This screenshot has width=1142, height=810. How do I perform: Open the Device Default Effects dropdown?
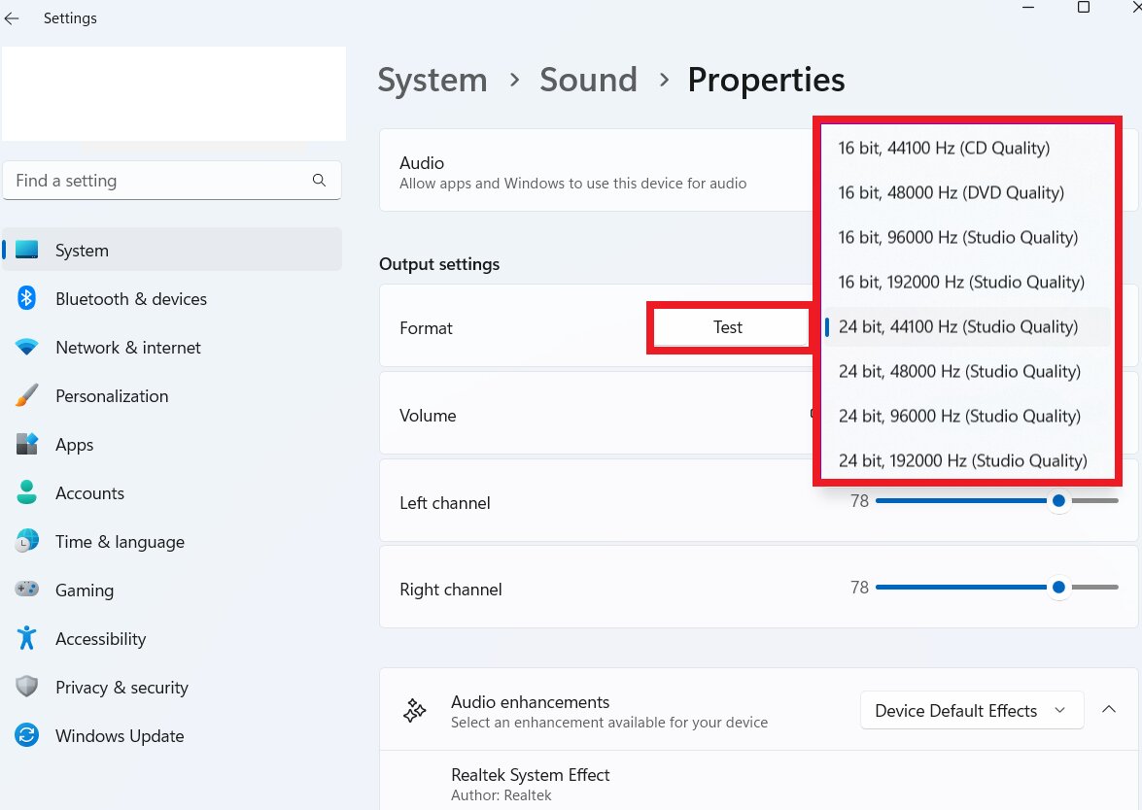tap(971, 710)
